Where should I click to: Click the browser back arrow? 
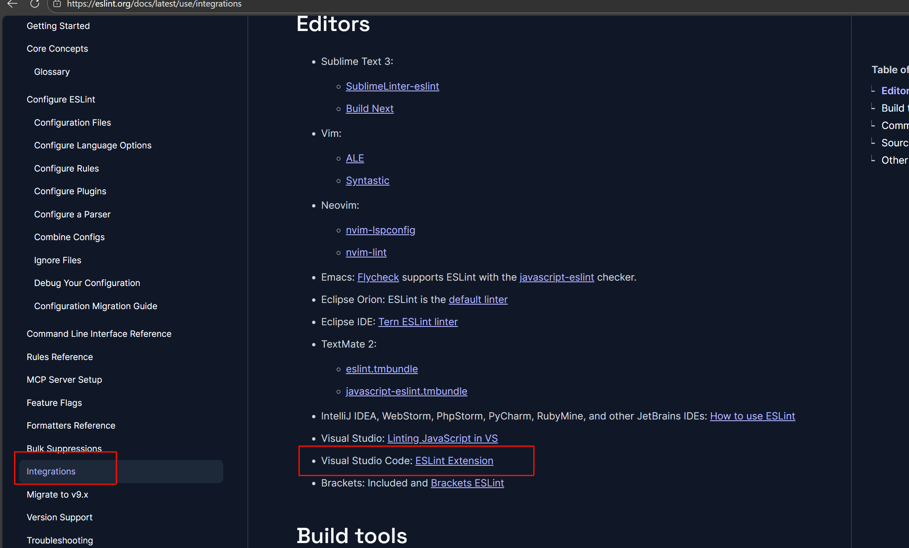click(12, 4)
